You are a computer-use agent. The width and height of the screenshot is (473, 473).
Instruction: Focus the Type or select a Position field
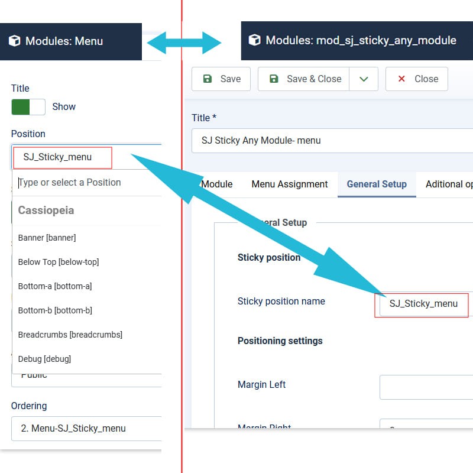pyautogui.click(x=87, y=183)
